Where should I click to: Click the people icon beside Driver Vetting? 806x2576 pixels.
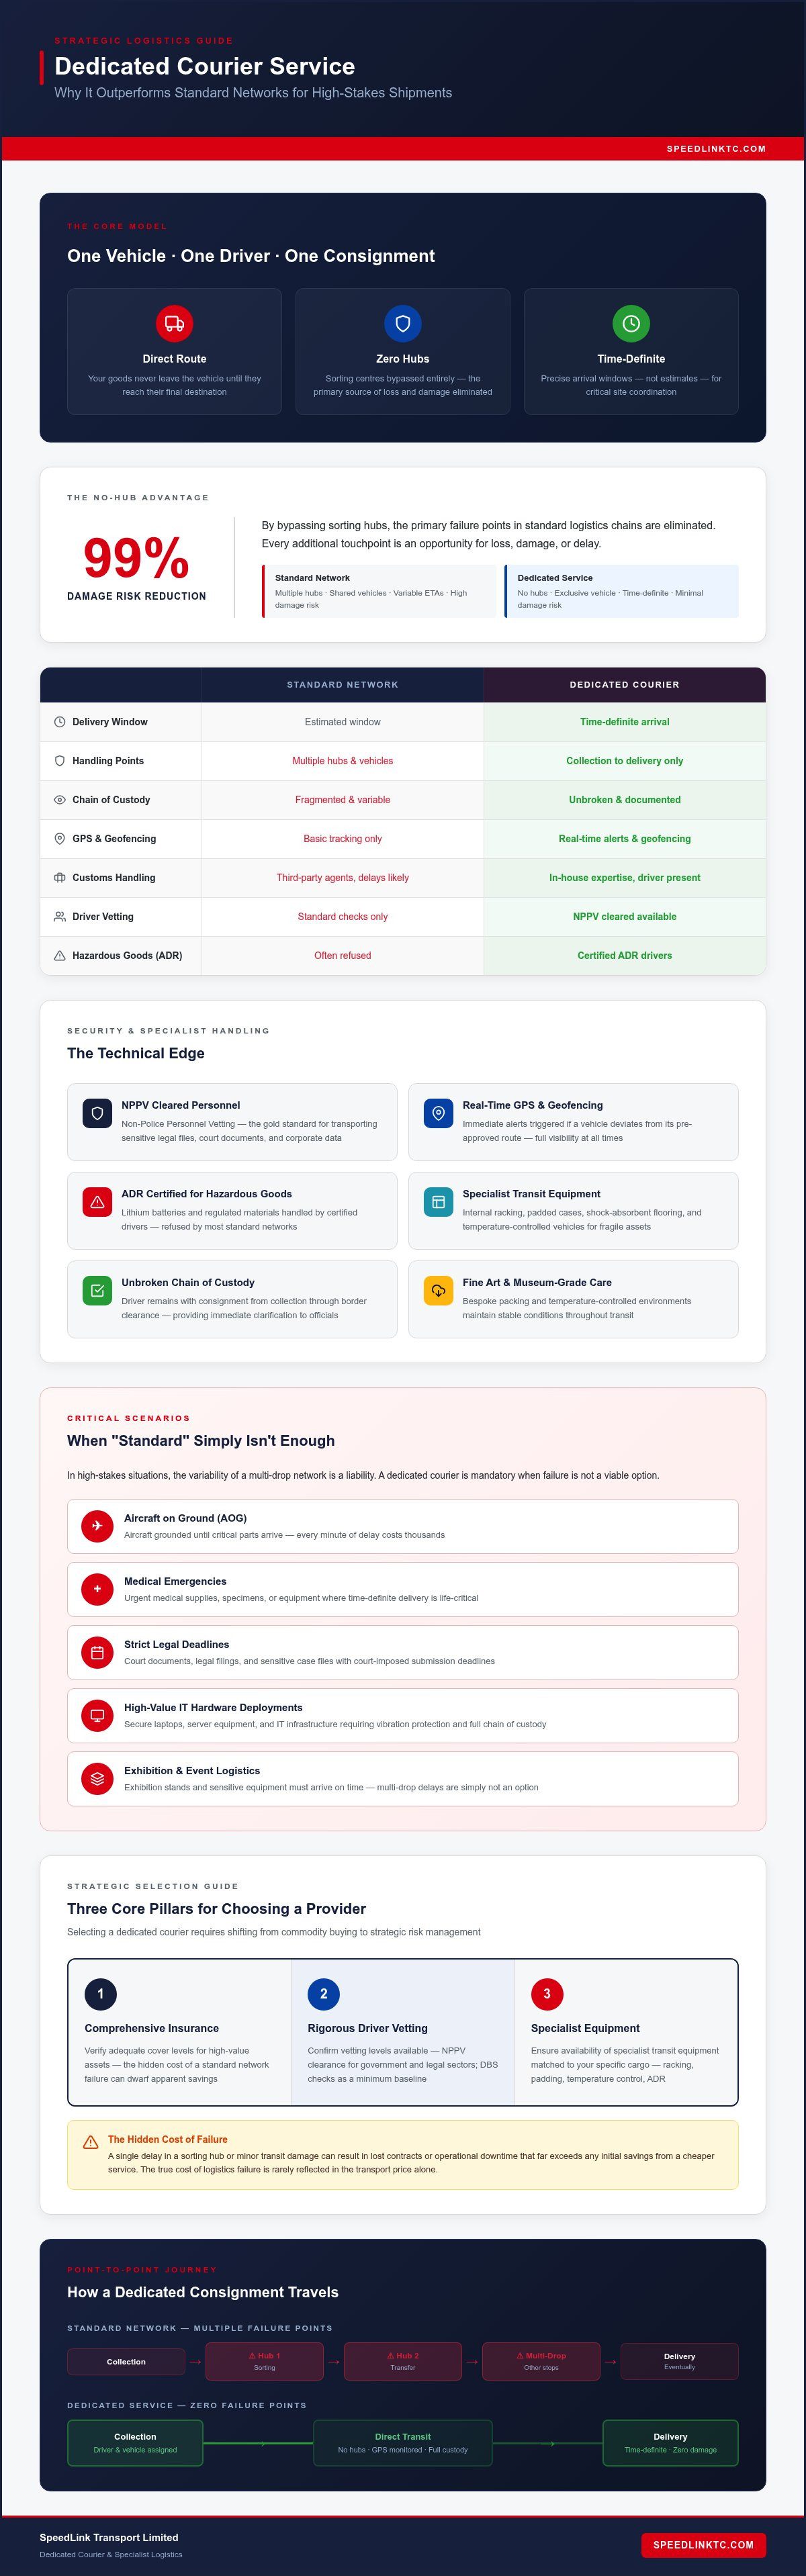click(x=60, y=917)
